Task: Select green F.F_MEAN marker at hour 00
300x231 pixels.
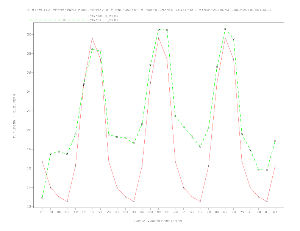Action: pos(42,197)
